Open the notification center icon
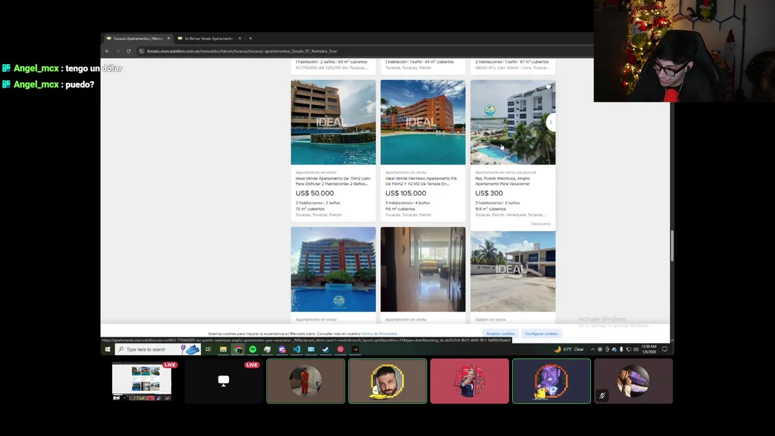 [x=664, y=349]
